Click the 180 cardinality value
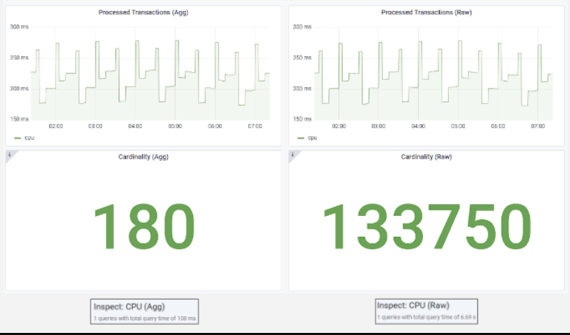This screenshot has width=570, height=335. (x=144, y=227)
